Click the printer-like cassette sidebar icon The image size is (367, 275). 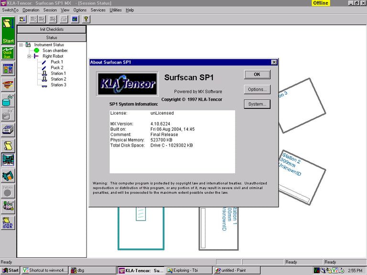(x=8, y=130)
